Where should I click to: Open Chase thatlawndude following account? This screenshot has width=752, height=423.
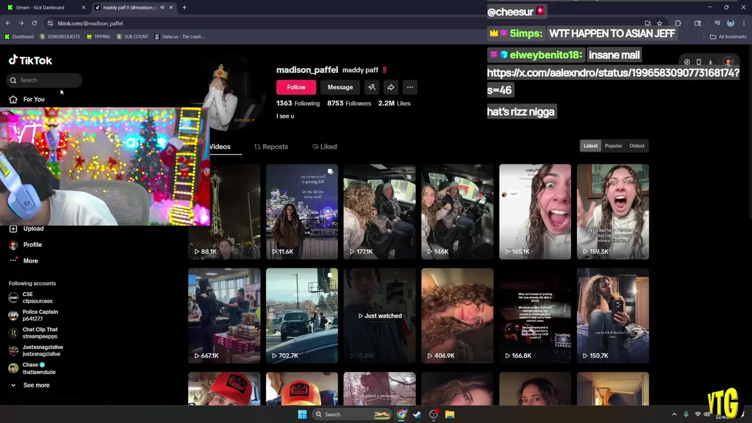pos(32,368)
